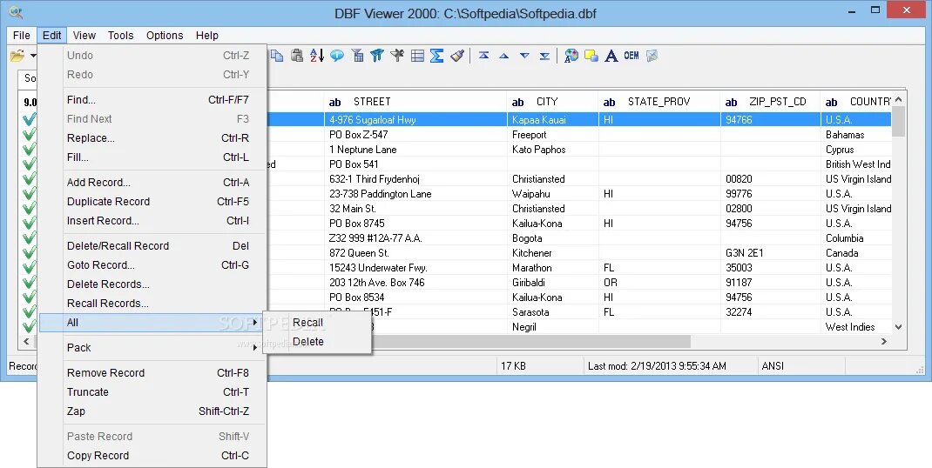This screenshot has width=932, height=468.
Task: Click the app icon in title bar
Action: pos(16,12)
